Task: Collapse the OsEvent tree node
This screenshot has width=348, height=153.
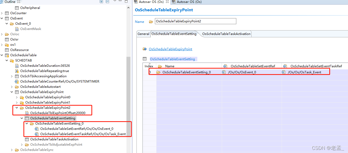Action: coord(2,18)
